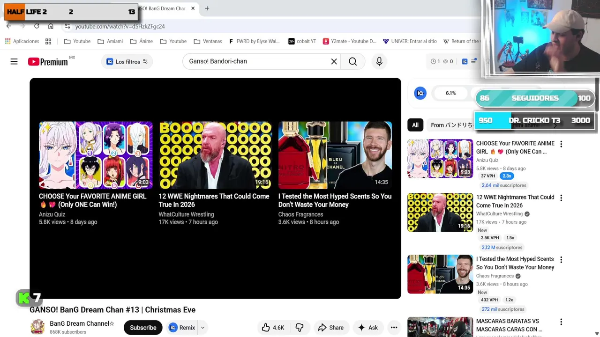Open BanG Dream Channel avatar
Viewport: 600px width, 337px height.
pyautogui.click(x=37, y=327)
